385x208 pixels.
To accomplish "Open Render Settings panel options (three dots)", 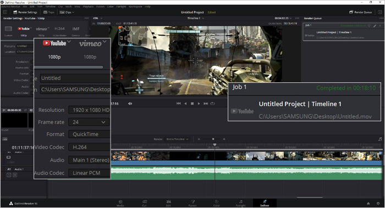I will 86,18.
